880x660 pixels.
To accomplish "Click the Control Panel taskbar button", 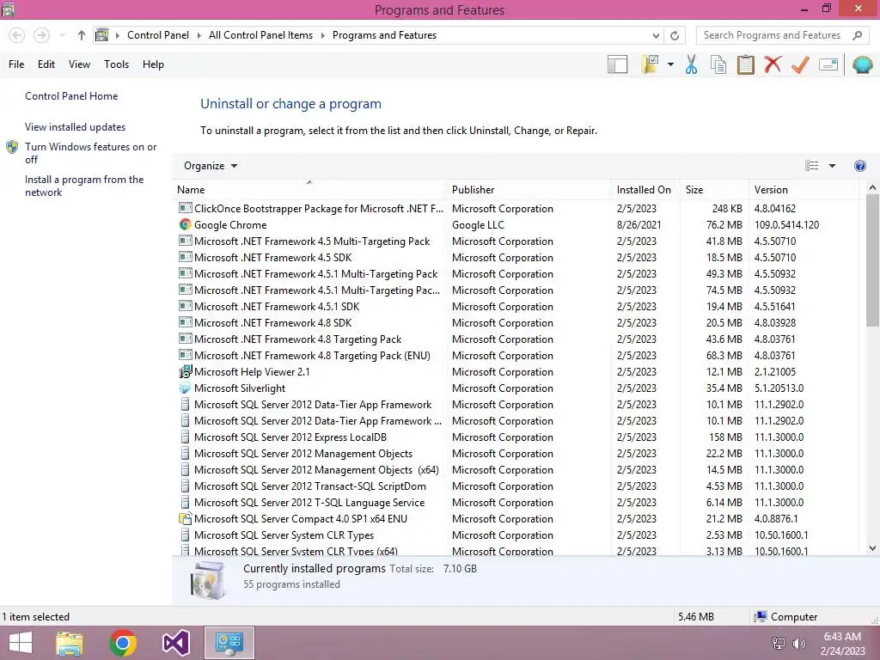I will point(229,643).
